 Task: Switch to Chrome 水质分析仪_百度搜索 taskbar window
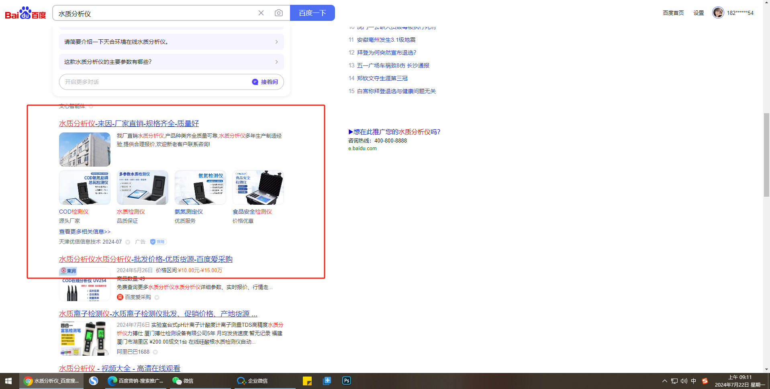[51, 381]
